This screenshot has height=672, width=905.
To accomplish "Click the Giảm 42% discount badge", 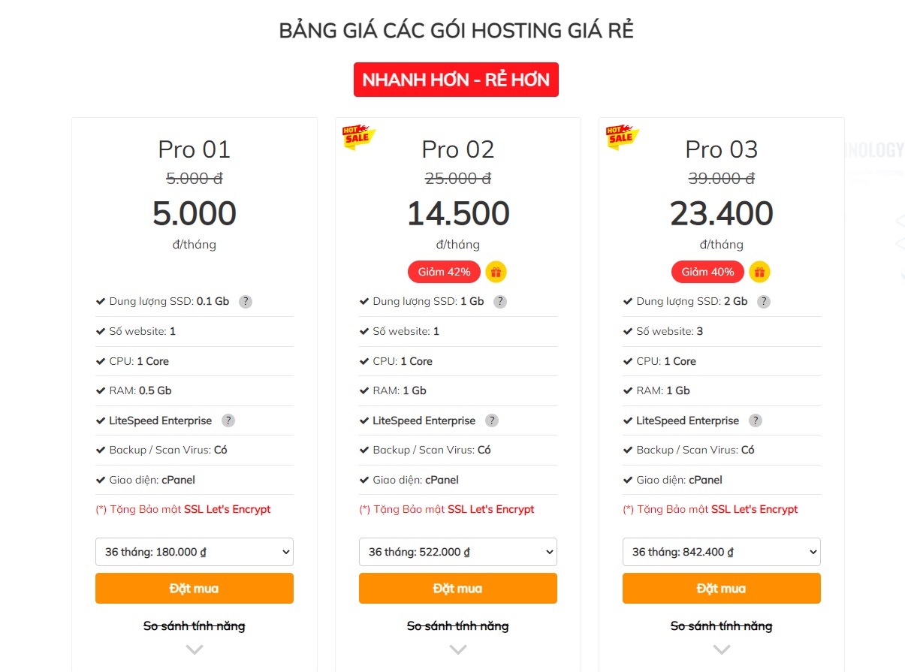I will tap(444, 272).
